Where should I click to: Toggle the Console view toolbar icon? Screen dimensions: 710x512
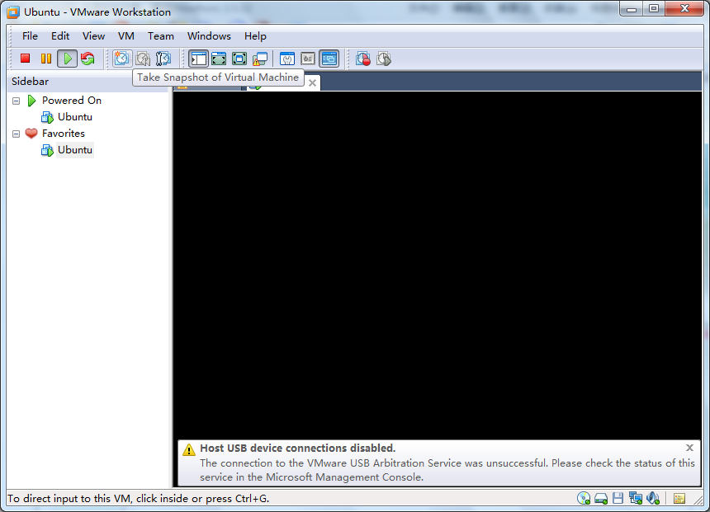329,59
